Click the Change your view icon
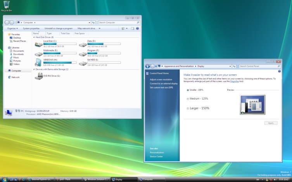The image size is (292, 182). pyautogui.click(x=123, y=28)
